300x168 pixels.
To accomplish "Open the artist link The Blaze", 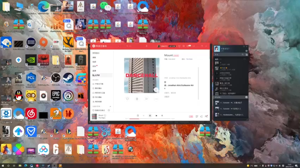I will (189, 59).
